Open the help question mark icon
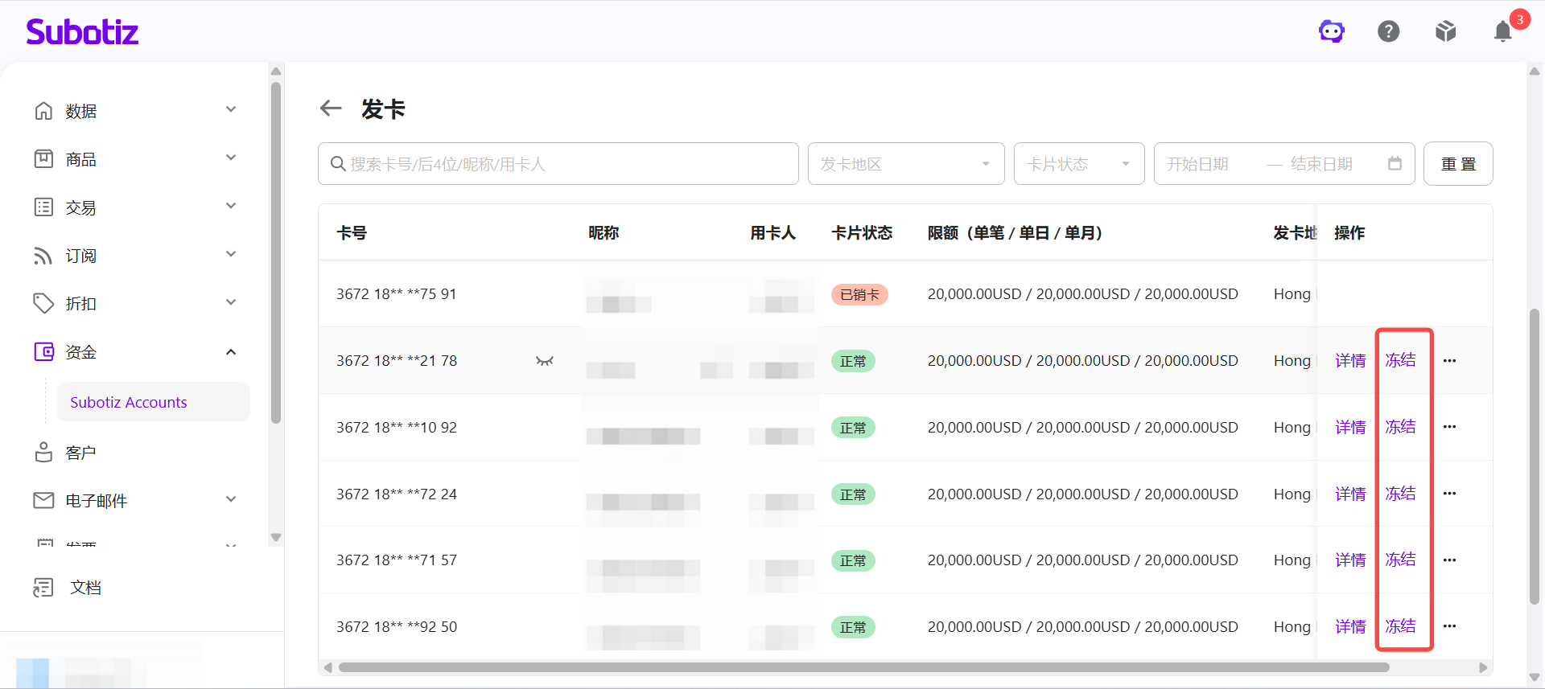The width and height of the screenshot is (1545, 689). pyautogui.click(x=1389, y=31)
